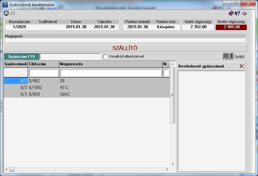Viewport: 258px width, 176px height.
Task: Click the 3D cube icon in toolbar
Action: point(244,13)
